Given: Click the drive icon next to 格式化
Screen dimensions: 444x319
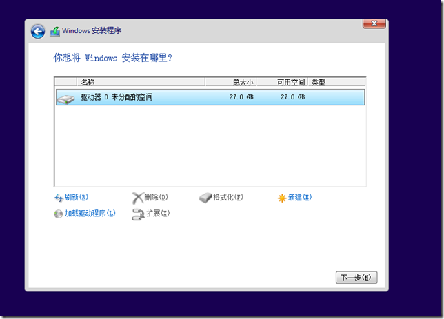Looking at the screenshot, I should [205, 198].
